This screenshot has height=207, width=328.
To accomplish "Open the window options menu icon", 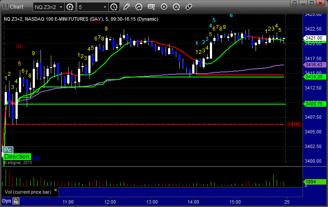I will point(295,3).
